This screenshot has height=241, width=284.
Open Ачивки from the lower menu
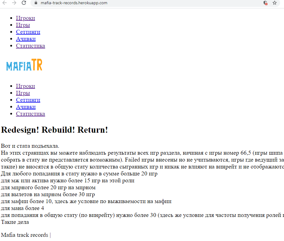26,107
